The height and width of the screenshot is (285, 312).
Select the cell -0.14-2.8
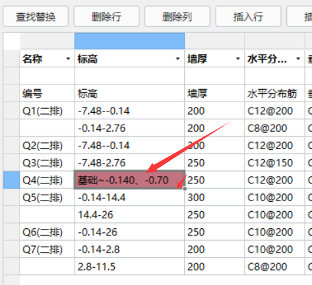point(129,249)
